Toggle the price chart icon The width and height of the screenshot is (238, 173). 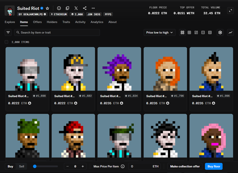click(x=230, y=32)
